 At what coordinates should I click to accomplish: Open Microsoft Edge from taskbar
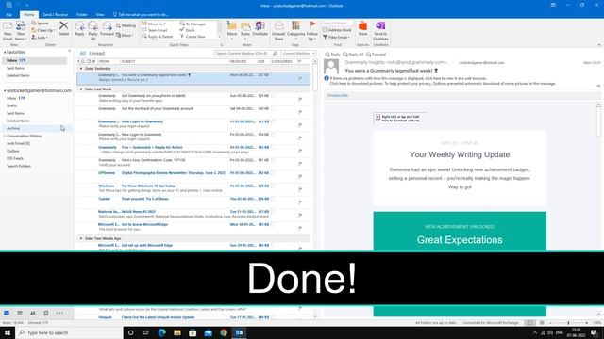(161, 332)
